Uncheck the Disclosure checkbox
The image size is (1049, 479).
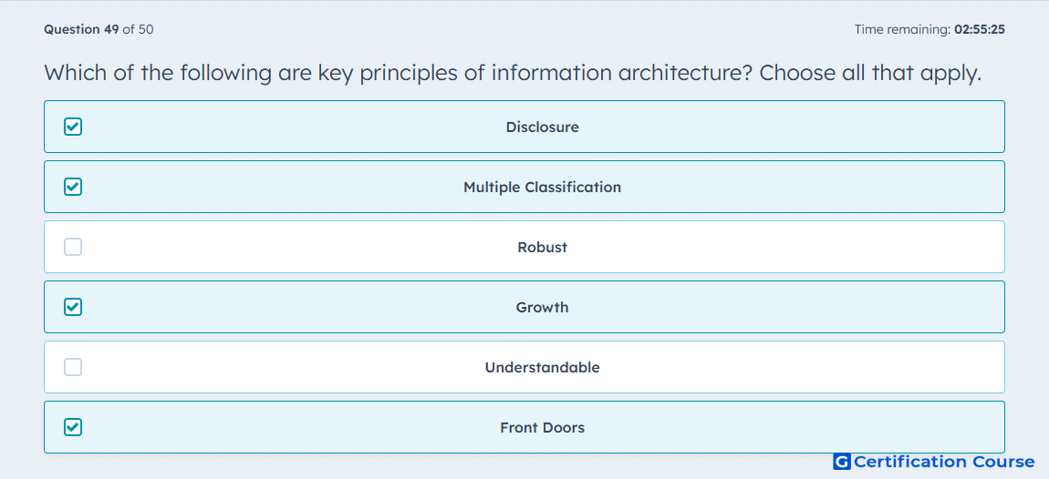point(73,127)
